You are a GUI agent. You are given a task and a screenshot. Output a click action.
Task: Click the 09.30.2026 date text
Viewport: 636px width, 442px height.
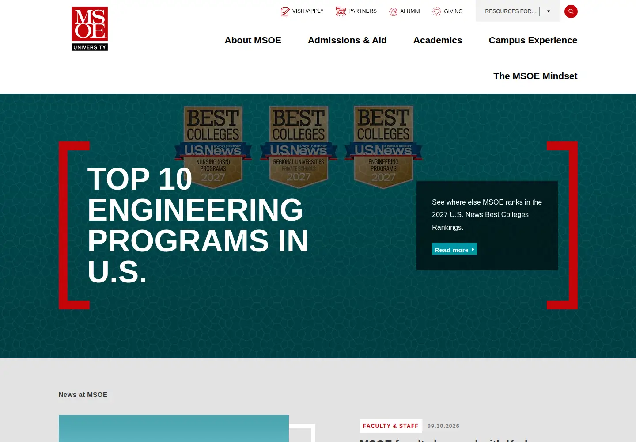point(443,426)
